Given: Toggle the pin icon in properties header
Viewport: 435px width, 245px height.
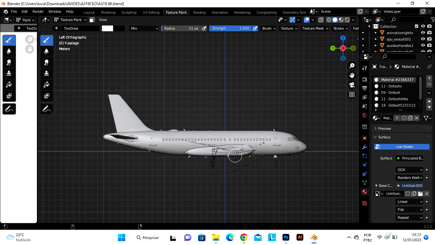Looking at the screenshot, I should click(429, 67).
